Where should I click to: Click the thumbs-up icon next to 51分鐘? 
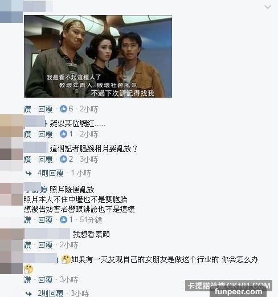point(63,219)
